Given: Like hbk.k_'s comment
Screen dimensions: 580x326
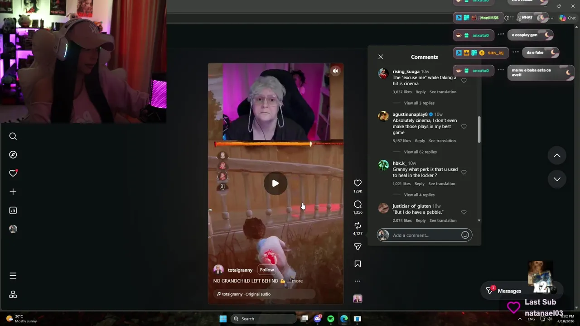Looking at the screenshot, I should click(464, 173).
